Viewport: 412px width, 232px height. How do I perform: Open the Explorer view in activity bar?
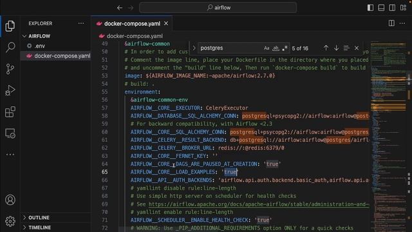tap(10, 26)
